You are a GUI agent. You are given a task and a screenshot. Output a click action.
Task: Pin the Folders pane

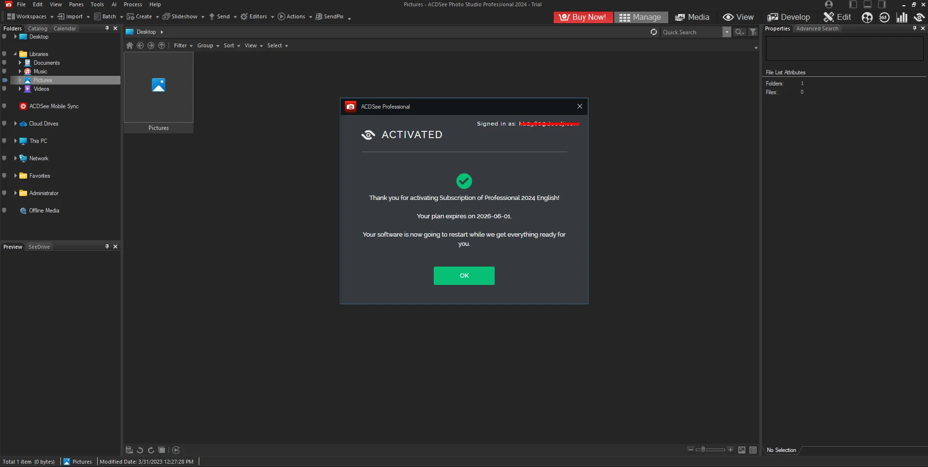107,28
